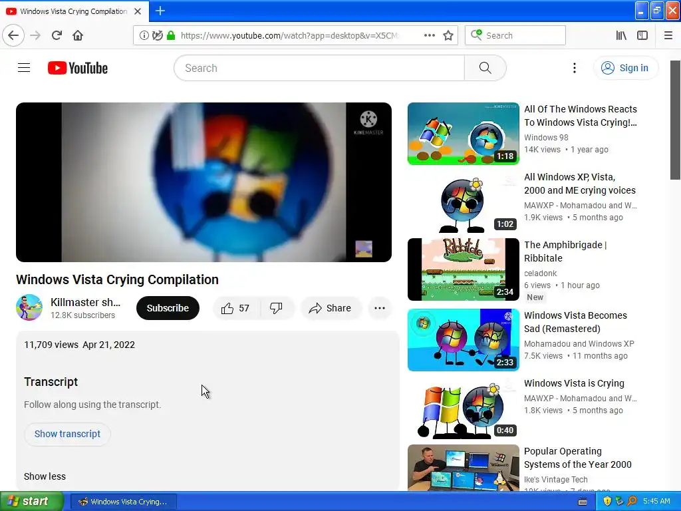Viewport: 681px width, 511px height.
Task: Open YouTube settings three-dot menu
Action: tap(575, 68)
